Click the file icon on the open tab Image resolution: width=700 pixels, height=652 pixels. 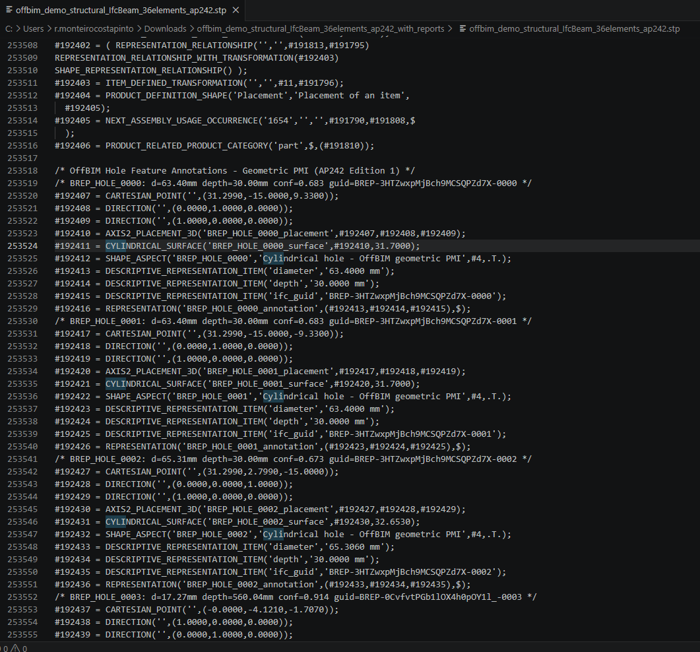coord(9,10)
